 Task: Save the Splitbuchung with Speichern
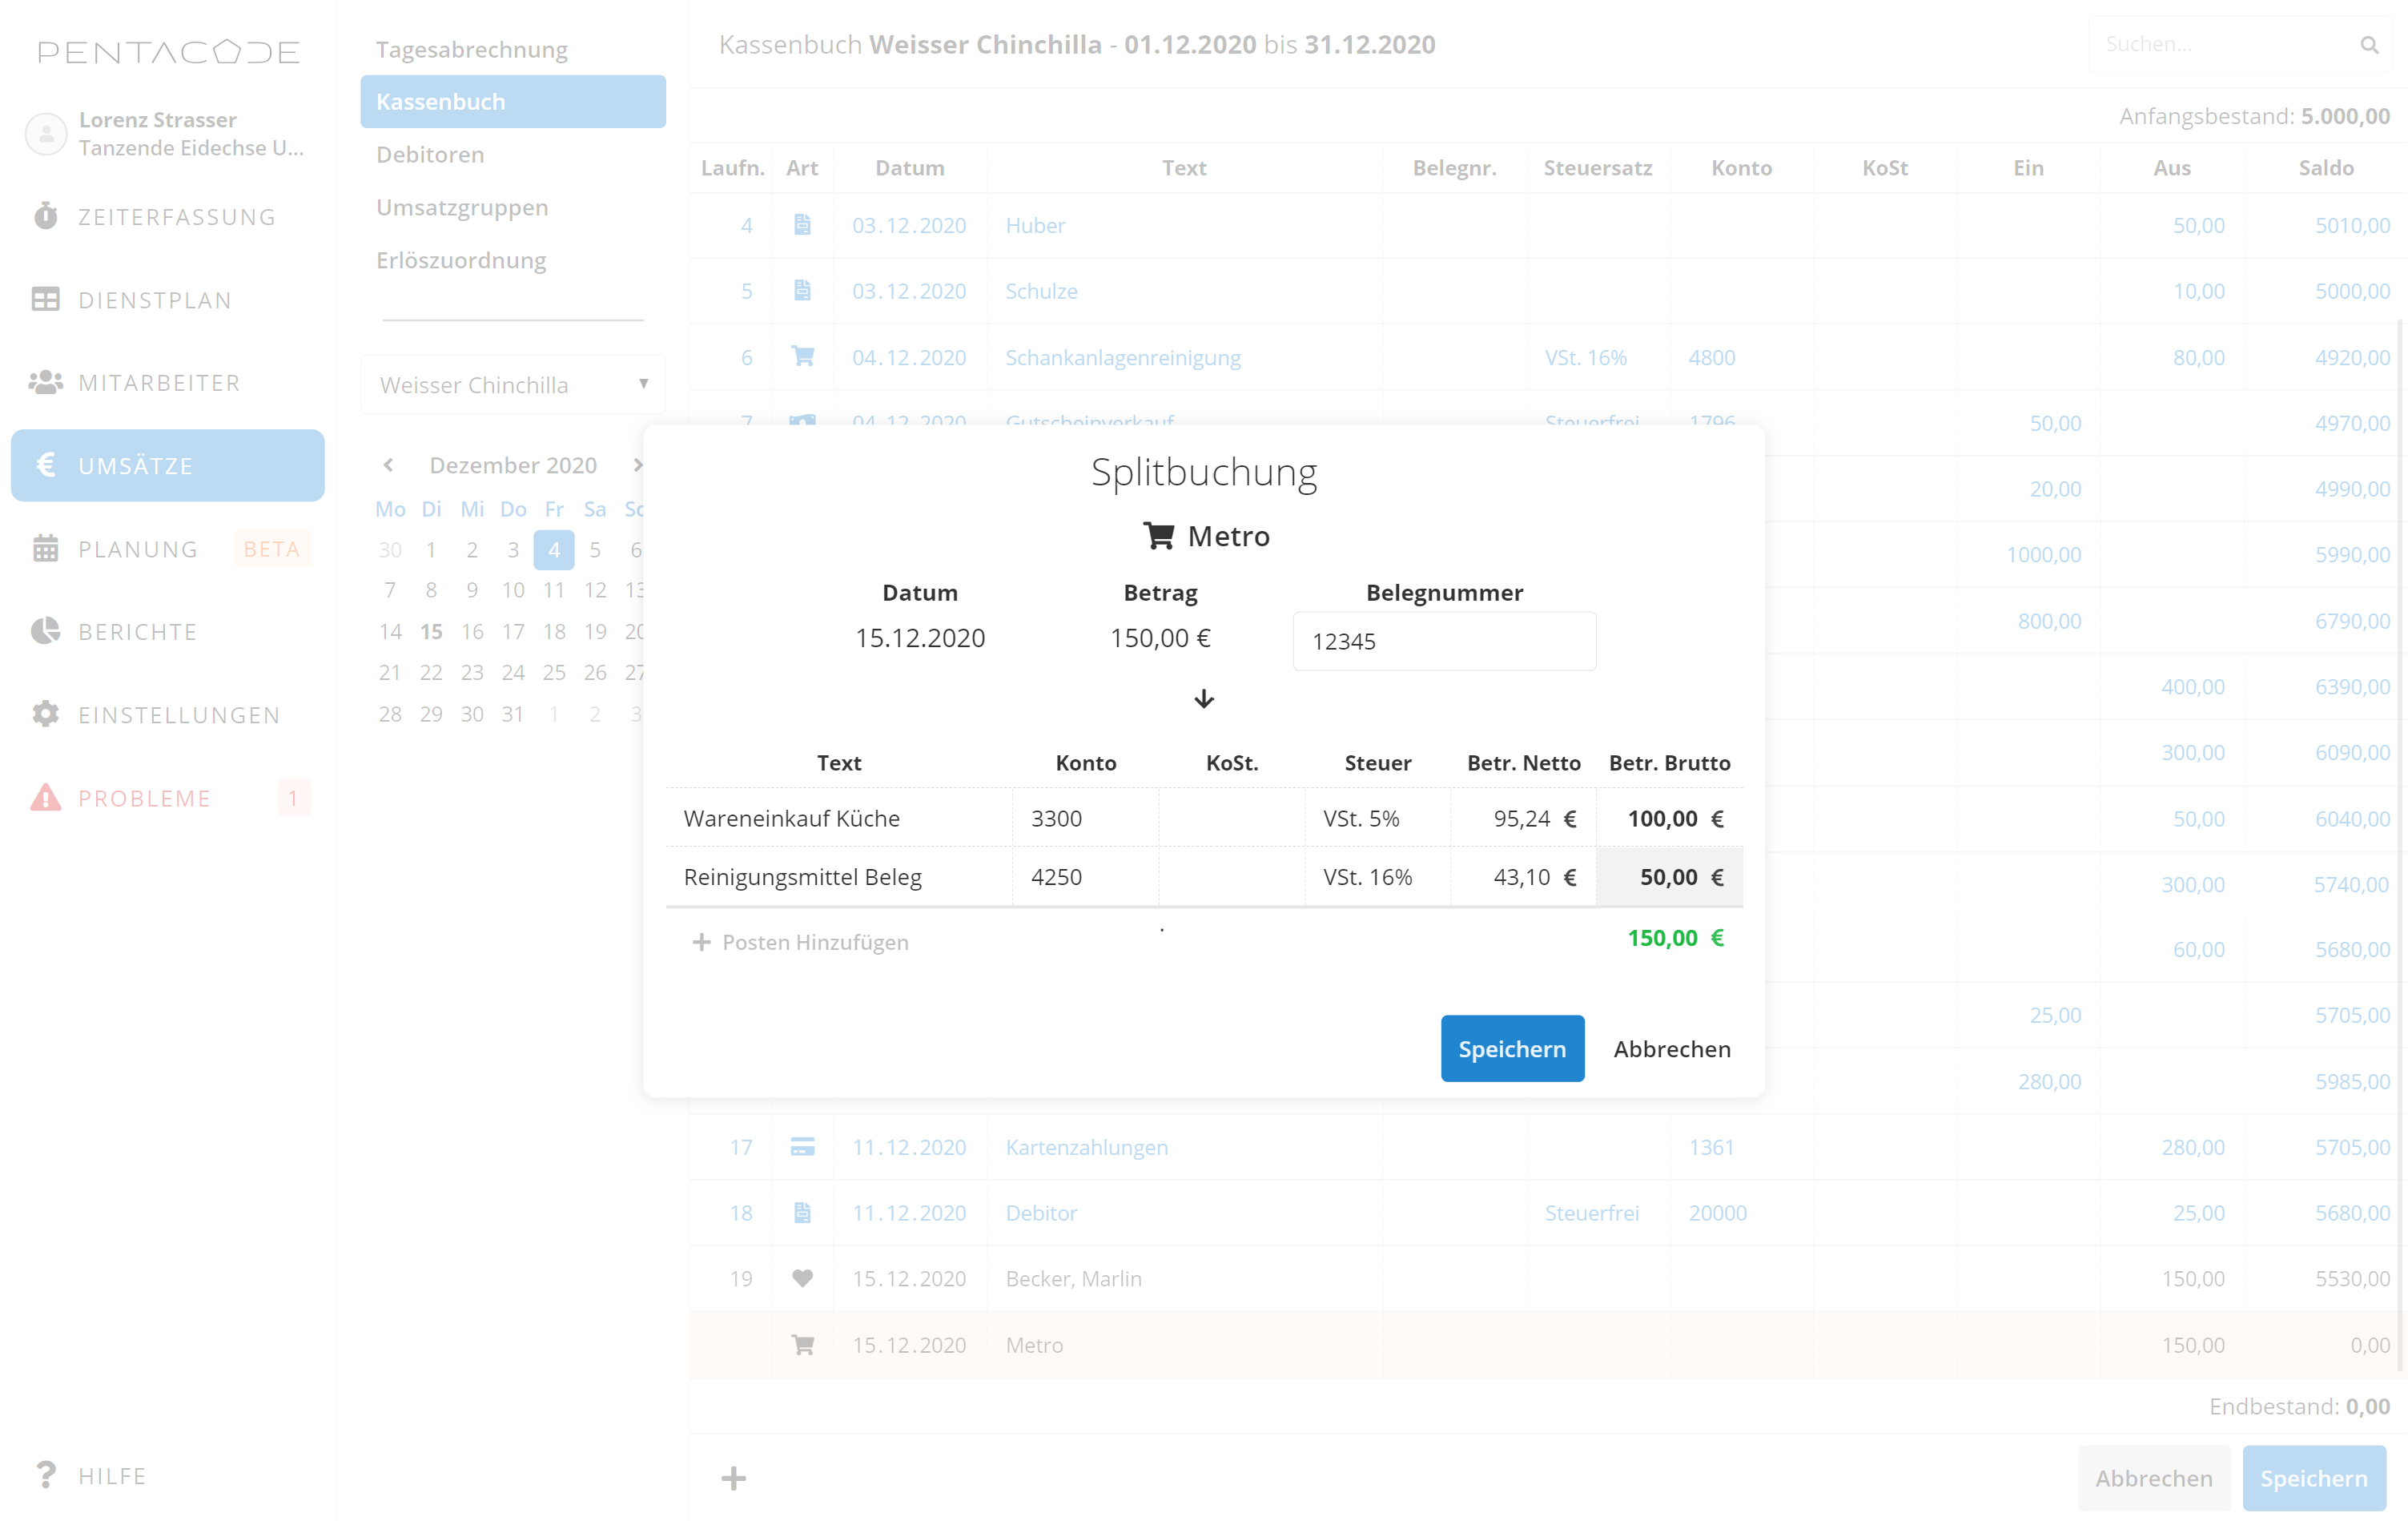(x=1511, y=1048)
